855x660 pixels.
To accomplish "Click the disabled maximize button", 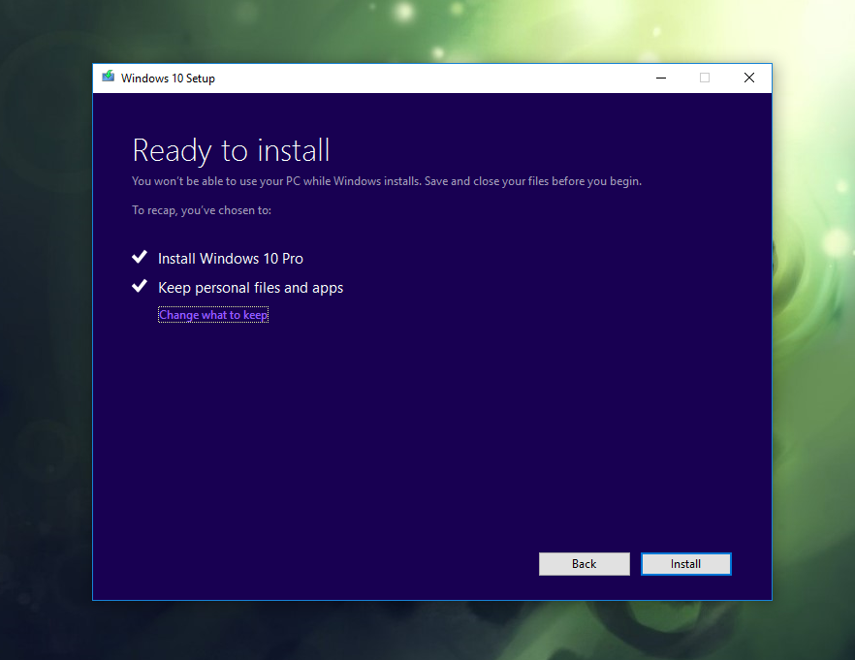I will pos(705,78).
